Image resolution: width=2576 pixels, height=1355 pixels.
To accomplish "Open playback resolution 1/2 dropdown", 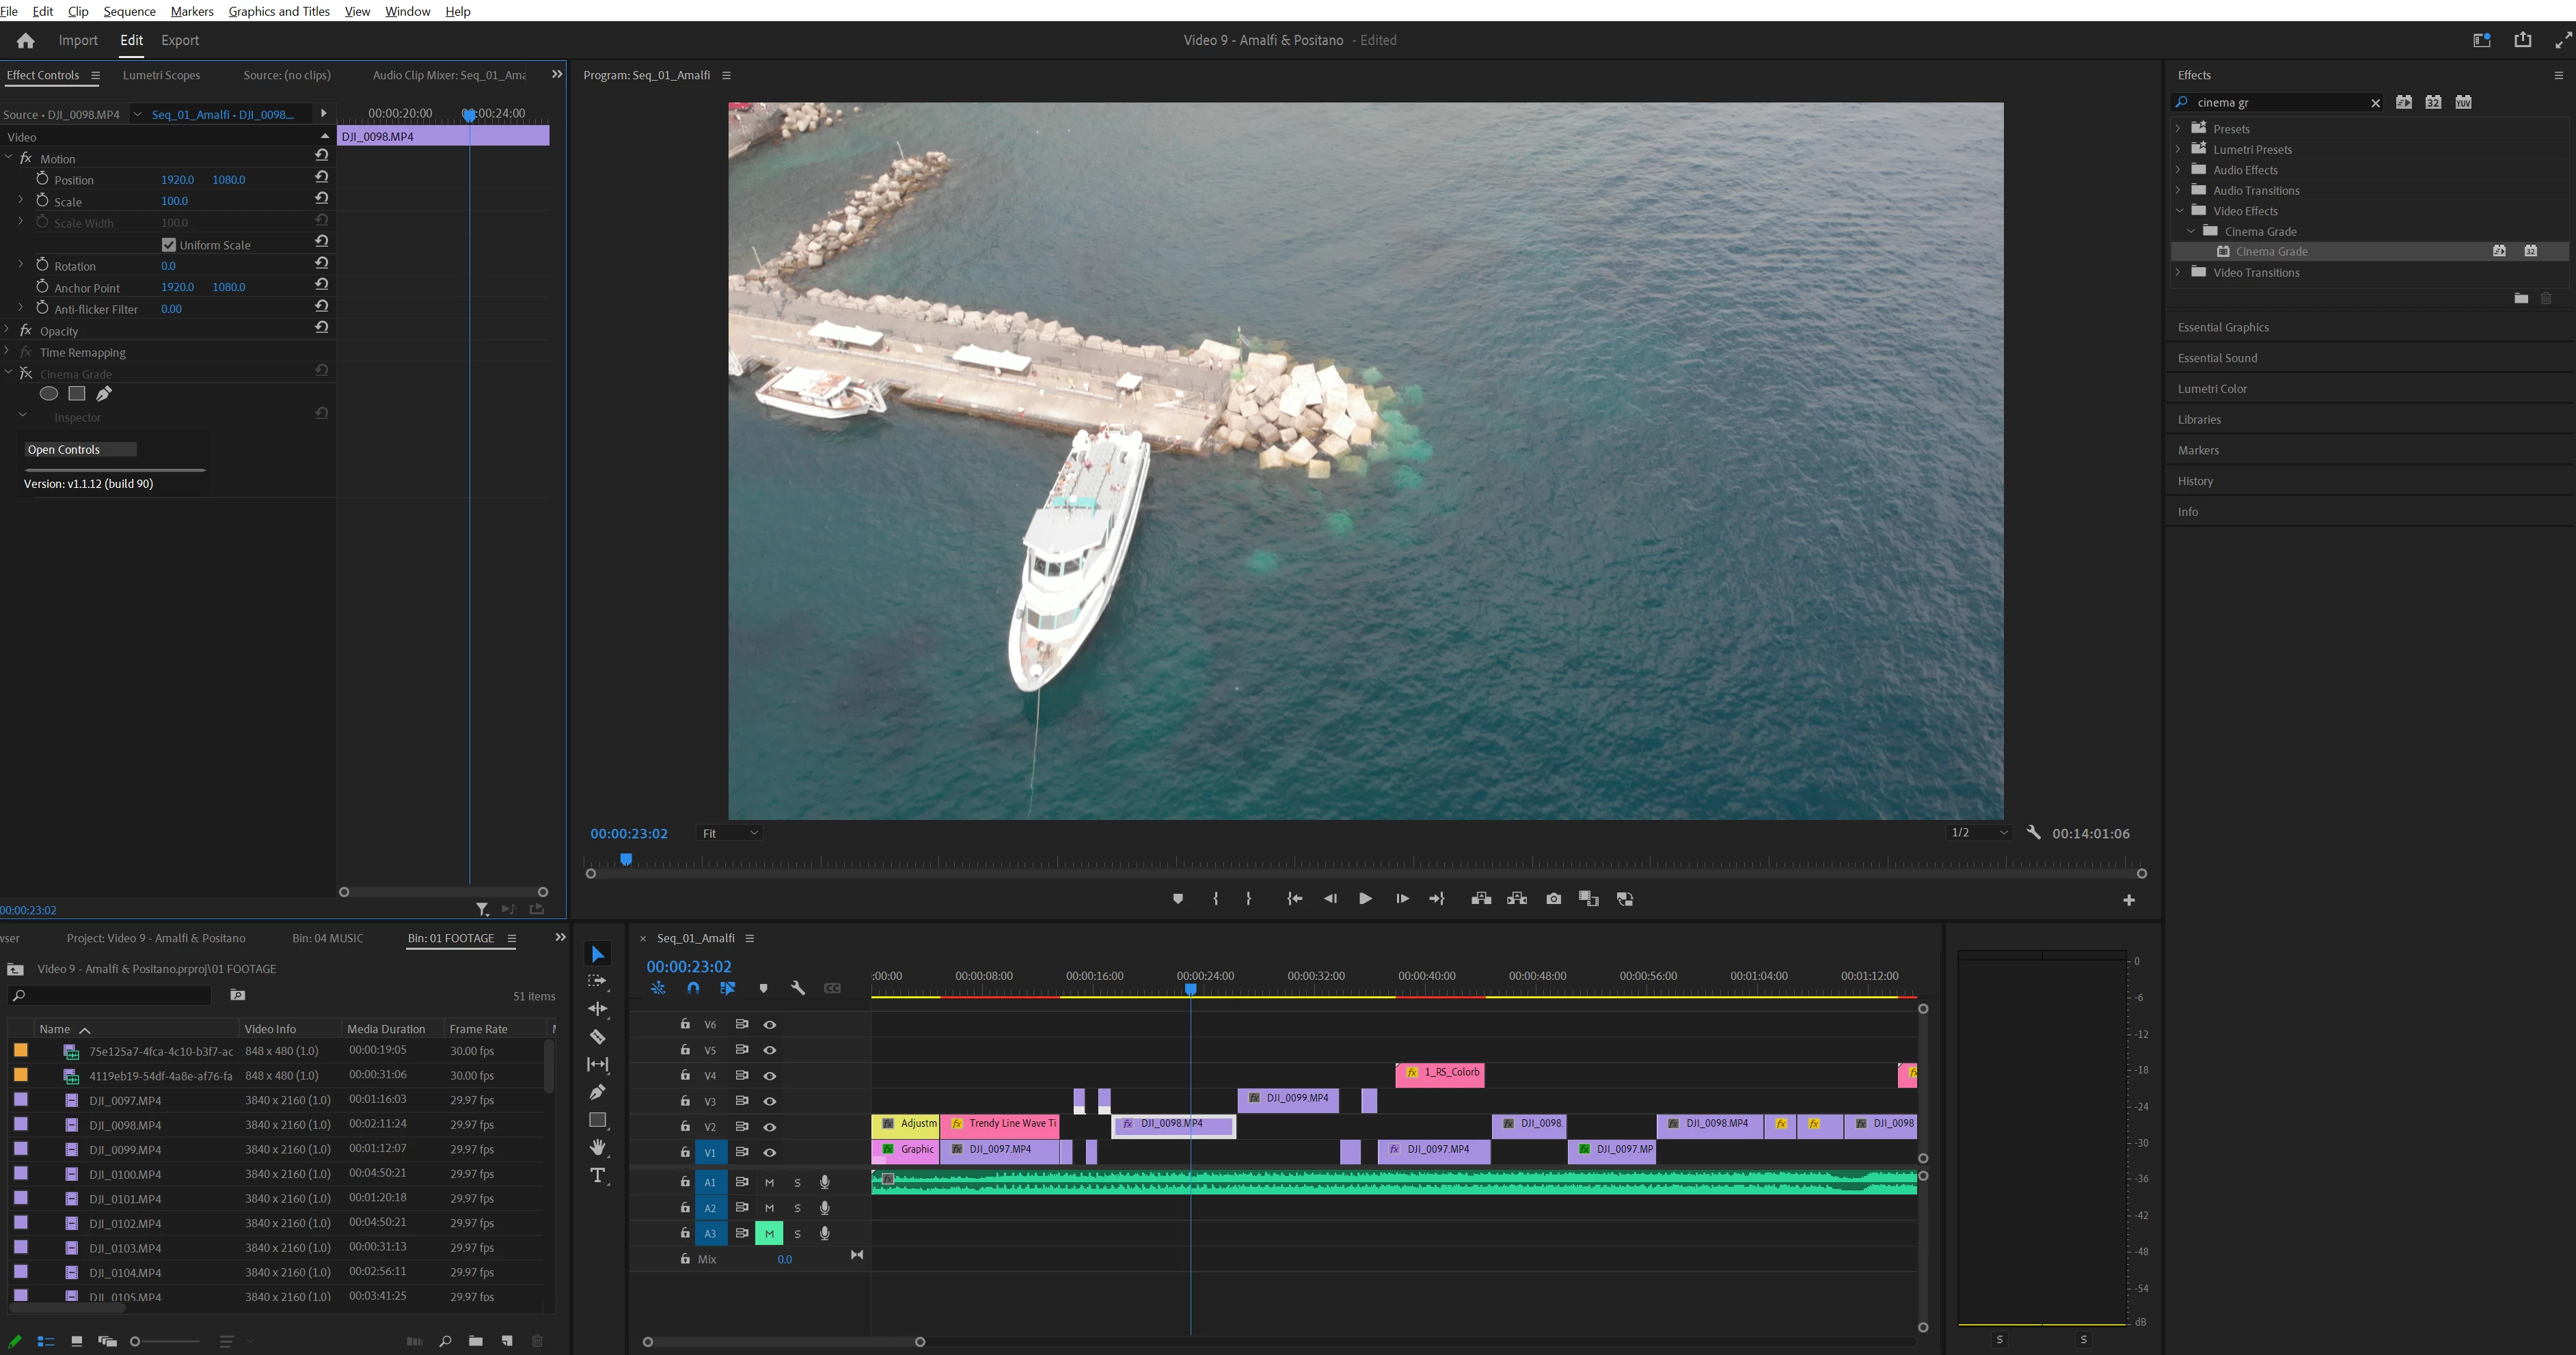I will point(1979,833).
